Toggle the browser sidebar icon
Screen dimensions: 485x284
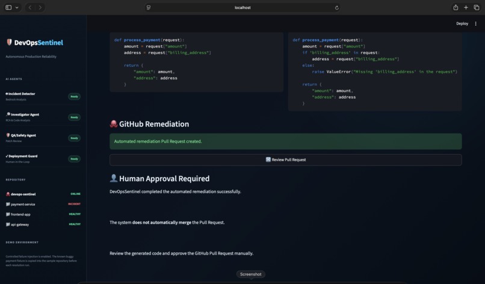tap(8, 7)
